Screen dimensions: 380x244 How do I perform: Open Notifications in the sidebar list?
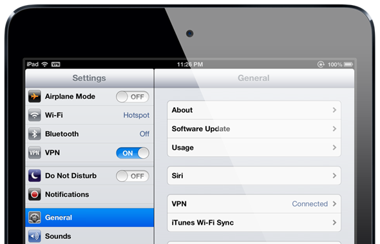pyautogui.click(x=90, y=194)
